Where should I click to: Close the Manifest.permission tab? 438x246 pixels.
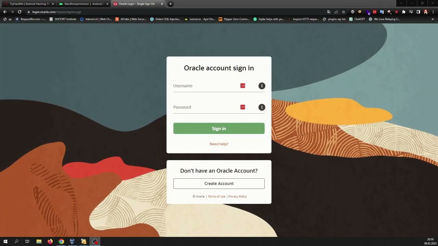[107, 4]
